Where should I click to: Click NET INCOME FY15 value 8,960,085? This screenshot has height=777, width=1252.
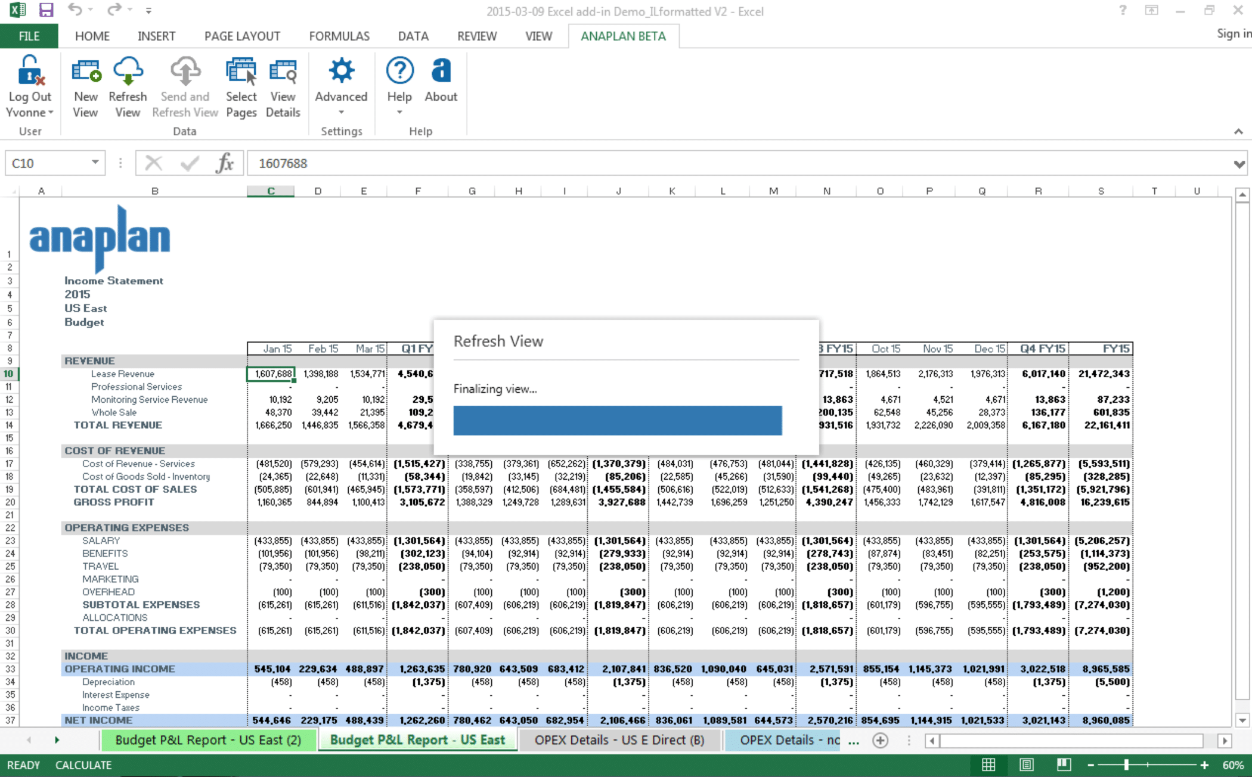[1106, 720]
